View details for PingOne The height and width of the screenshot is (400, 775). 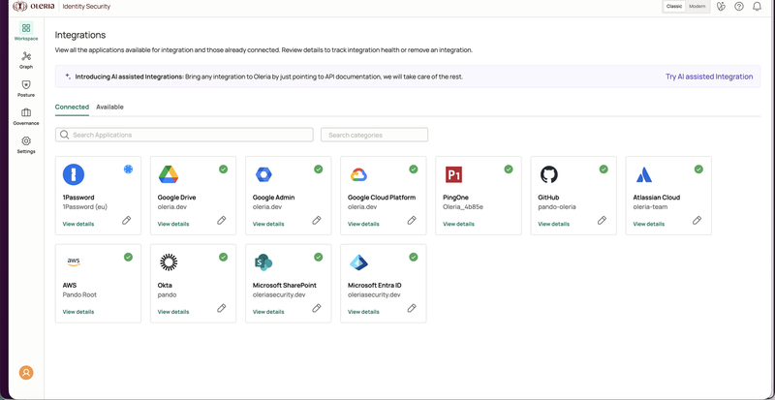tap(458, 224)
